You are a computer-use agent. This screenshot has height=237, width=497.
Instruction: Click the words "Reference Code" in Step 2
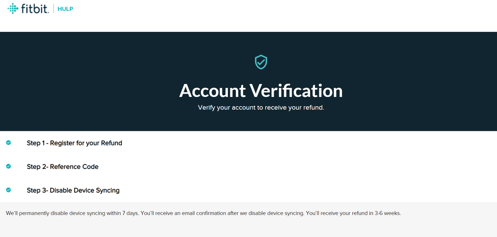click(74, 167)
